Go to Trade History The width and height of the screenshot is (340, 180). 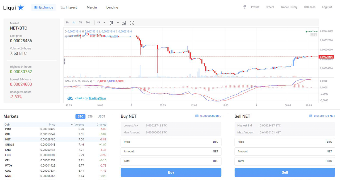click(289, 7)
